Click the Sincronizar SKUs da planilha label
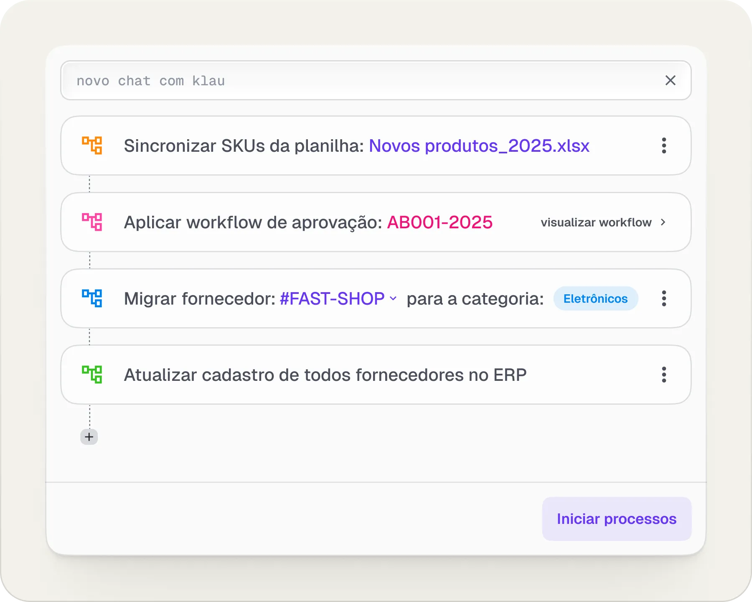This screenshot has width=752, height=602. coord(244,146)
